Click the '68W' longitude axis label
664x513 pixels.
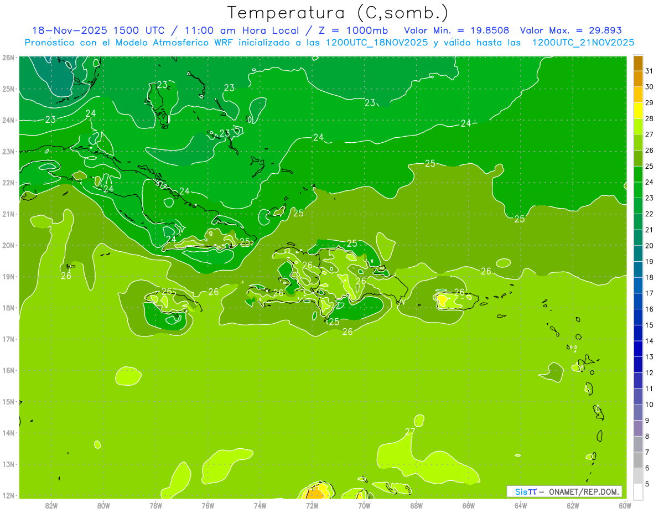(417, 506)
